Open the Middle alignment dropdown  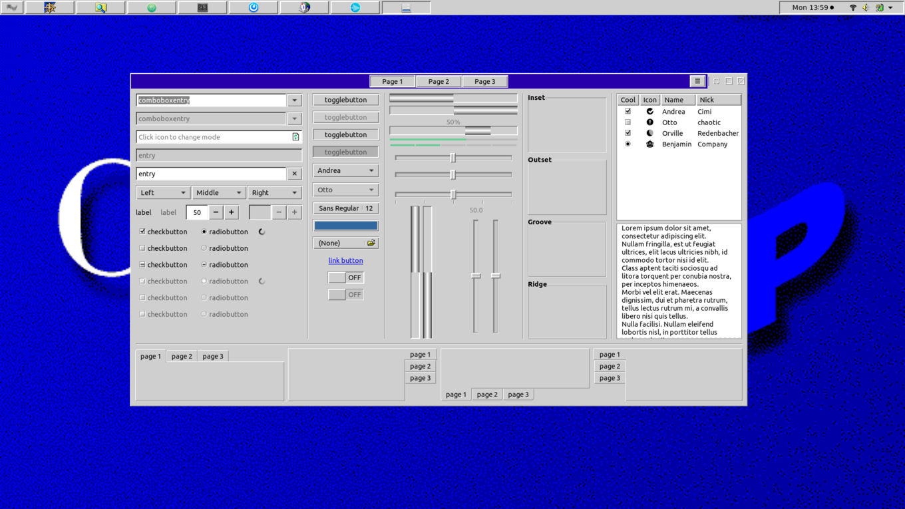(x=218, y=192)
